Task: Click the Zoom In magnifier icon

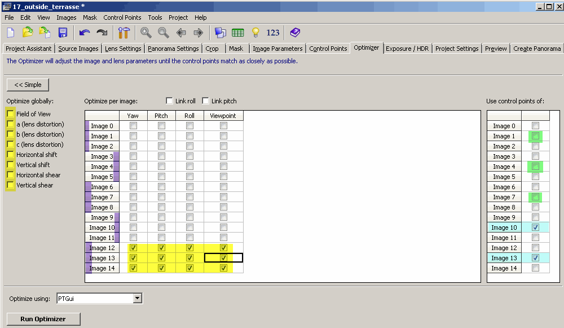Action: click(146, 32)
